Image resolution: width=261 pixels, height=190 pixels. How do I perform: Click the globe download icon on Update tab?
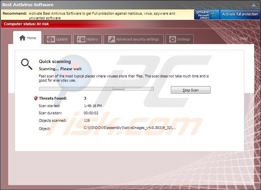pos(51,39)
